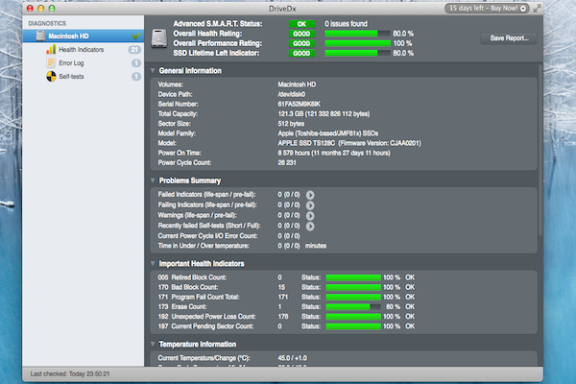Click the Overall Performance Rating progress bar
Image resolution: width=576 pixels, height=384 pixels.
pyautogui.click(x=357, y=43)
